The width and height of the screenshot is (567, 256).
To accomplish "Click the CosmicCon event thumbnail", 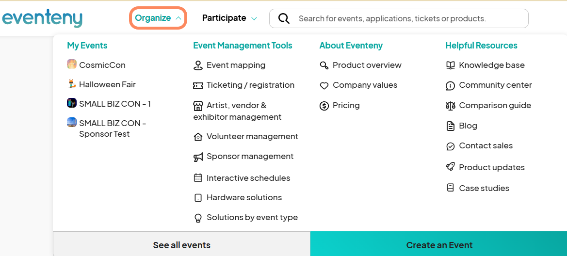I will point(72,64).
